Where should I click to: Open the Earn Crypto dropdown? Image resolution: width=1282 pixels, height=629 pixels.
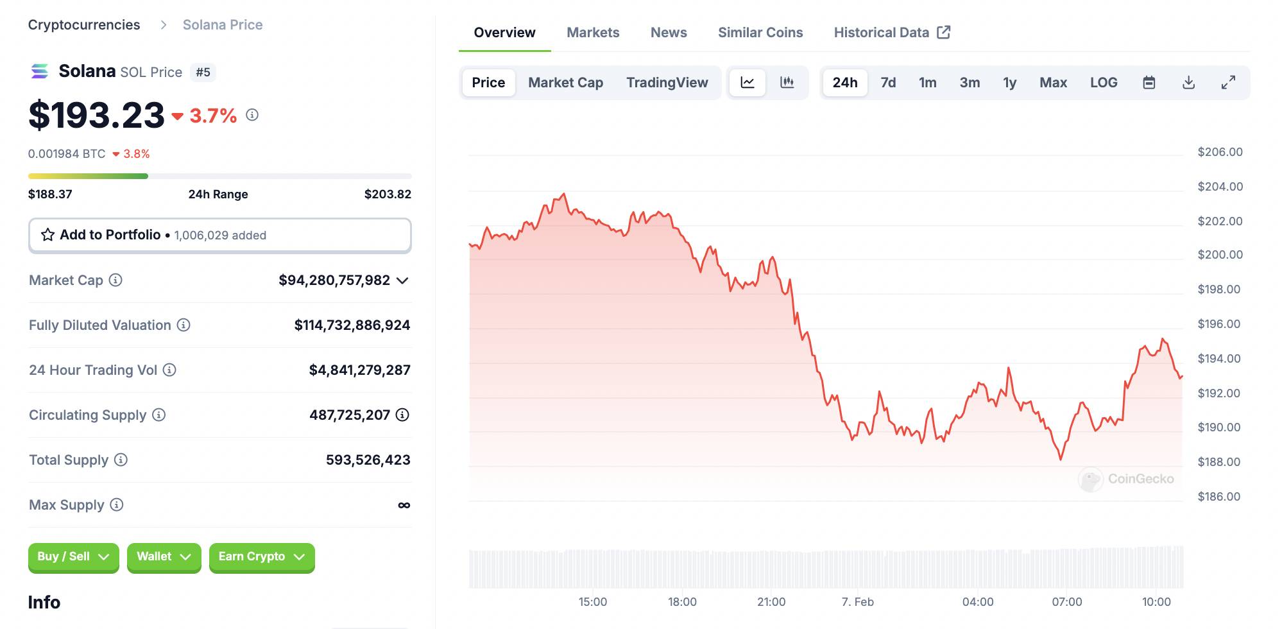[x=262, y=557]
